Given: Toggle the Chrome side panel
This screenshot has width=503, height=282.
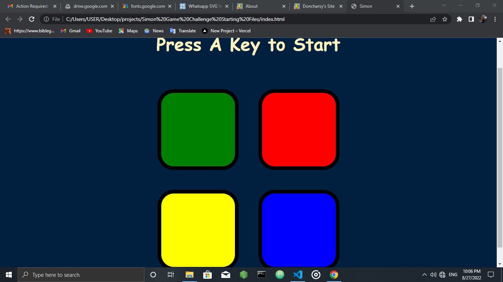Looking at the screenshot, I should coord(471,19).
